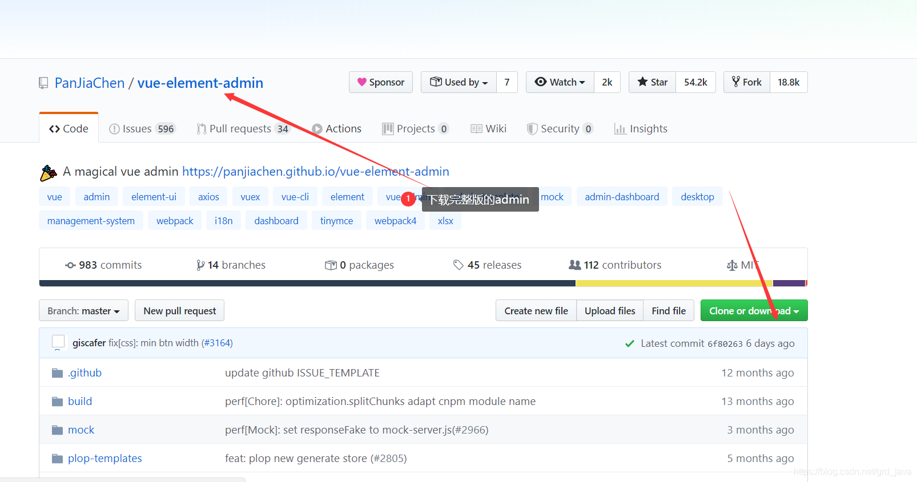The image size is (917, 482).
Task: Select the admin topic tag
Action: tap(96, 197)
